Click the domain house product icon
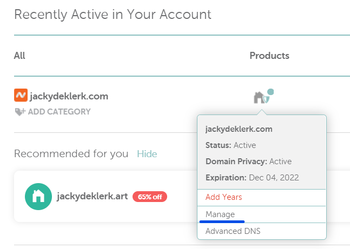Viewport: 350px width, 249px height. (259, 98)
